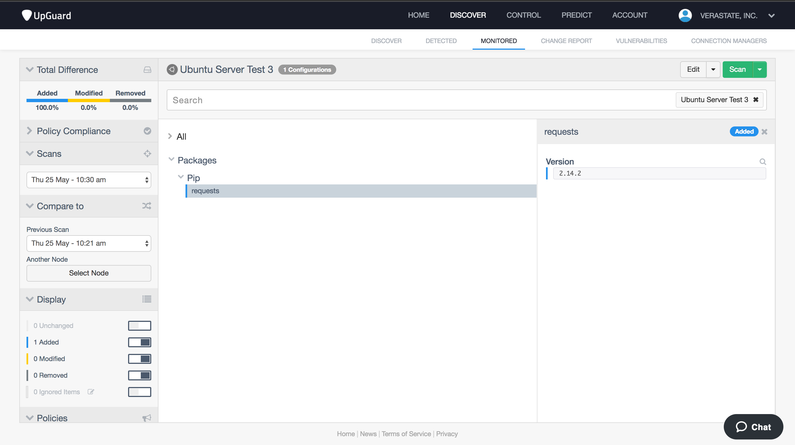Image resolution: width=795 pixels, height=445 pixels.
Task: Click the Policies megaphone icon
Action: point(147,418)
